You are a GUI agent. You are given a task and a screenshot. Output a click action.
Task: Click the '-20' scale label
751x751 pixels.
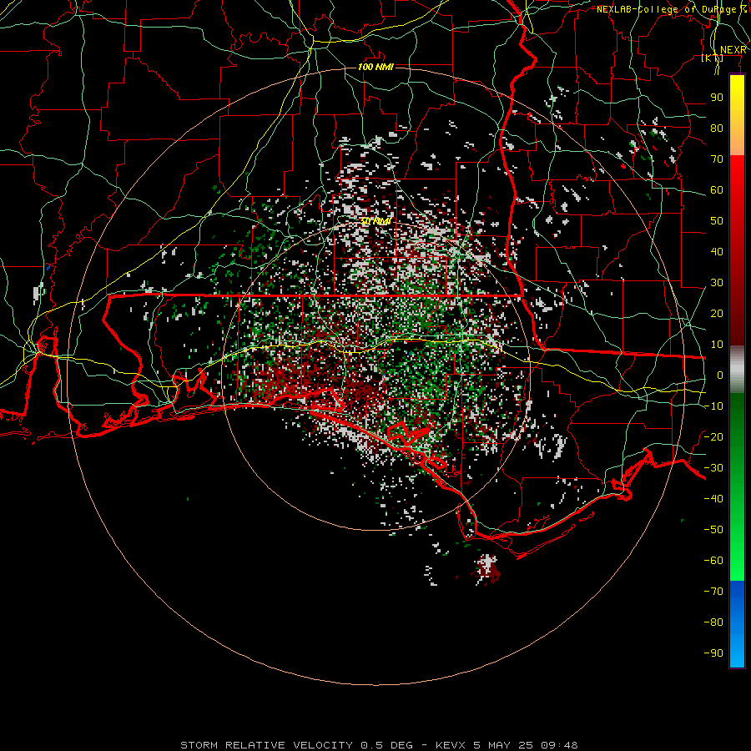[x=713, y=437]
